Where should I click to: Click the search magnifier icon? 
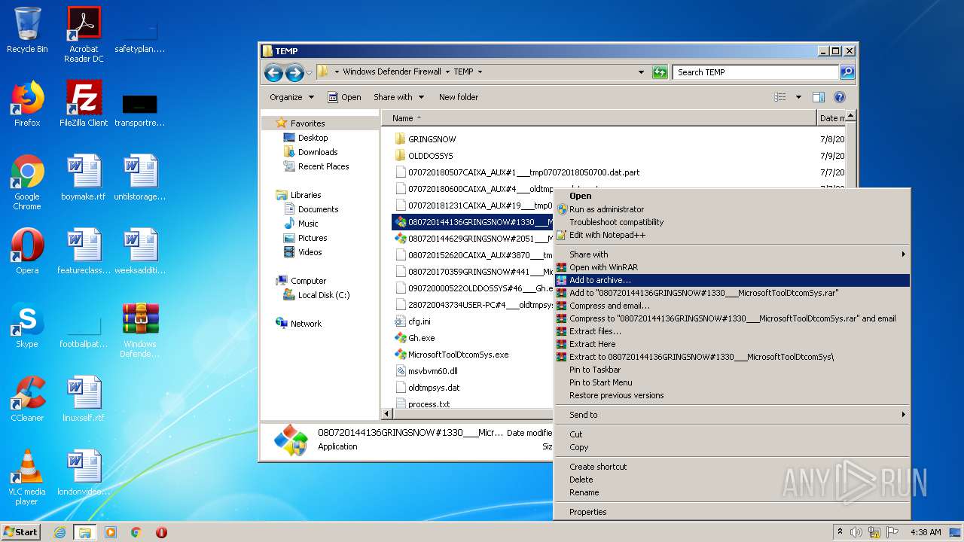(x=847, y=72)
